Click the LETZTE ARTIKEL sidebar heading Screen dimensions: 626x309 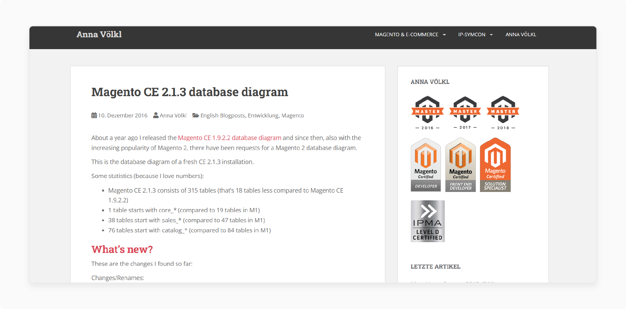pos(435,266)
